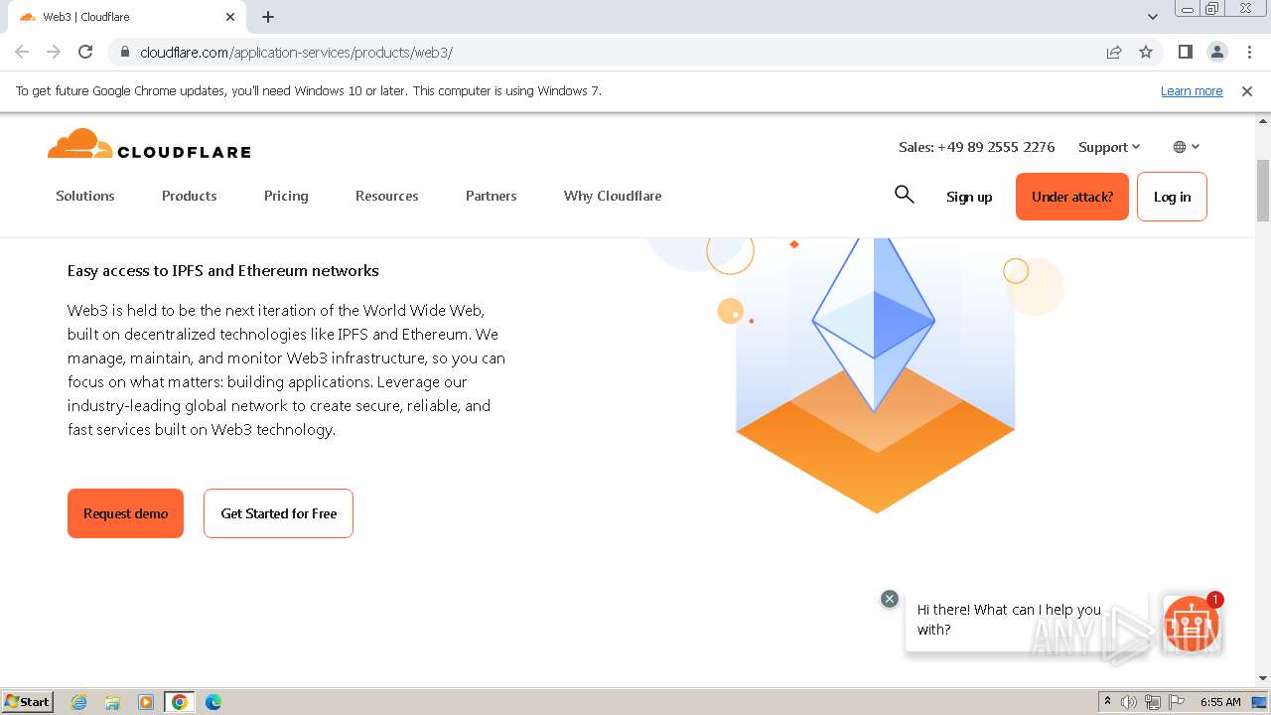View site info via padlock icon

click(124, 52)
